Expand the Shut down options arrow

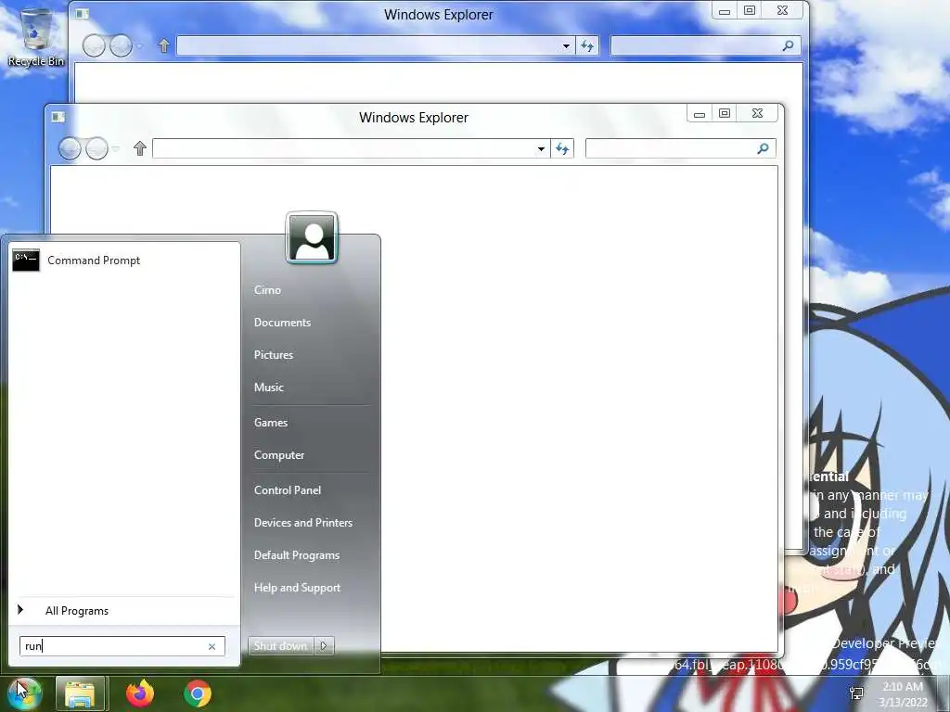(x=324, y=646)
